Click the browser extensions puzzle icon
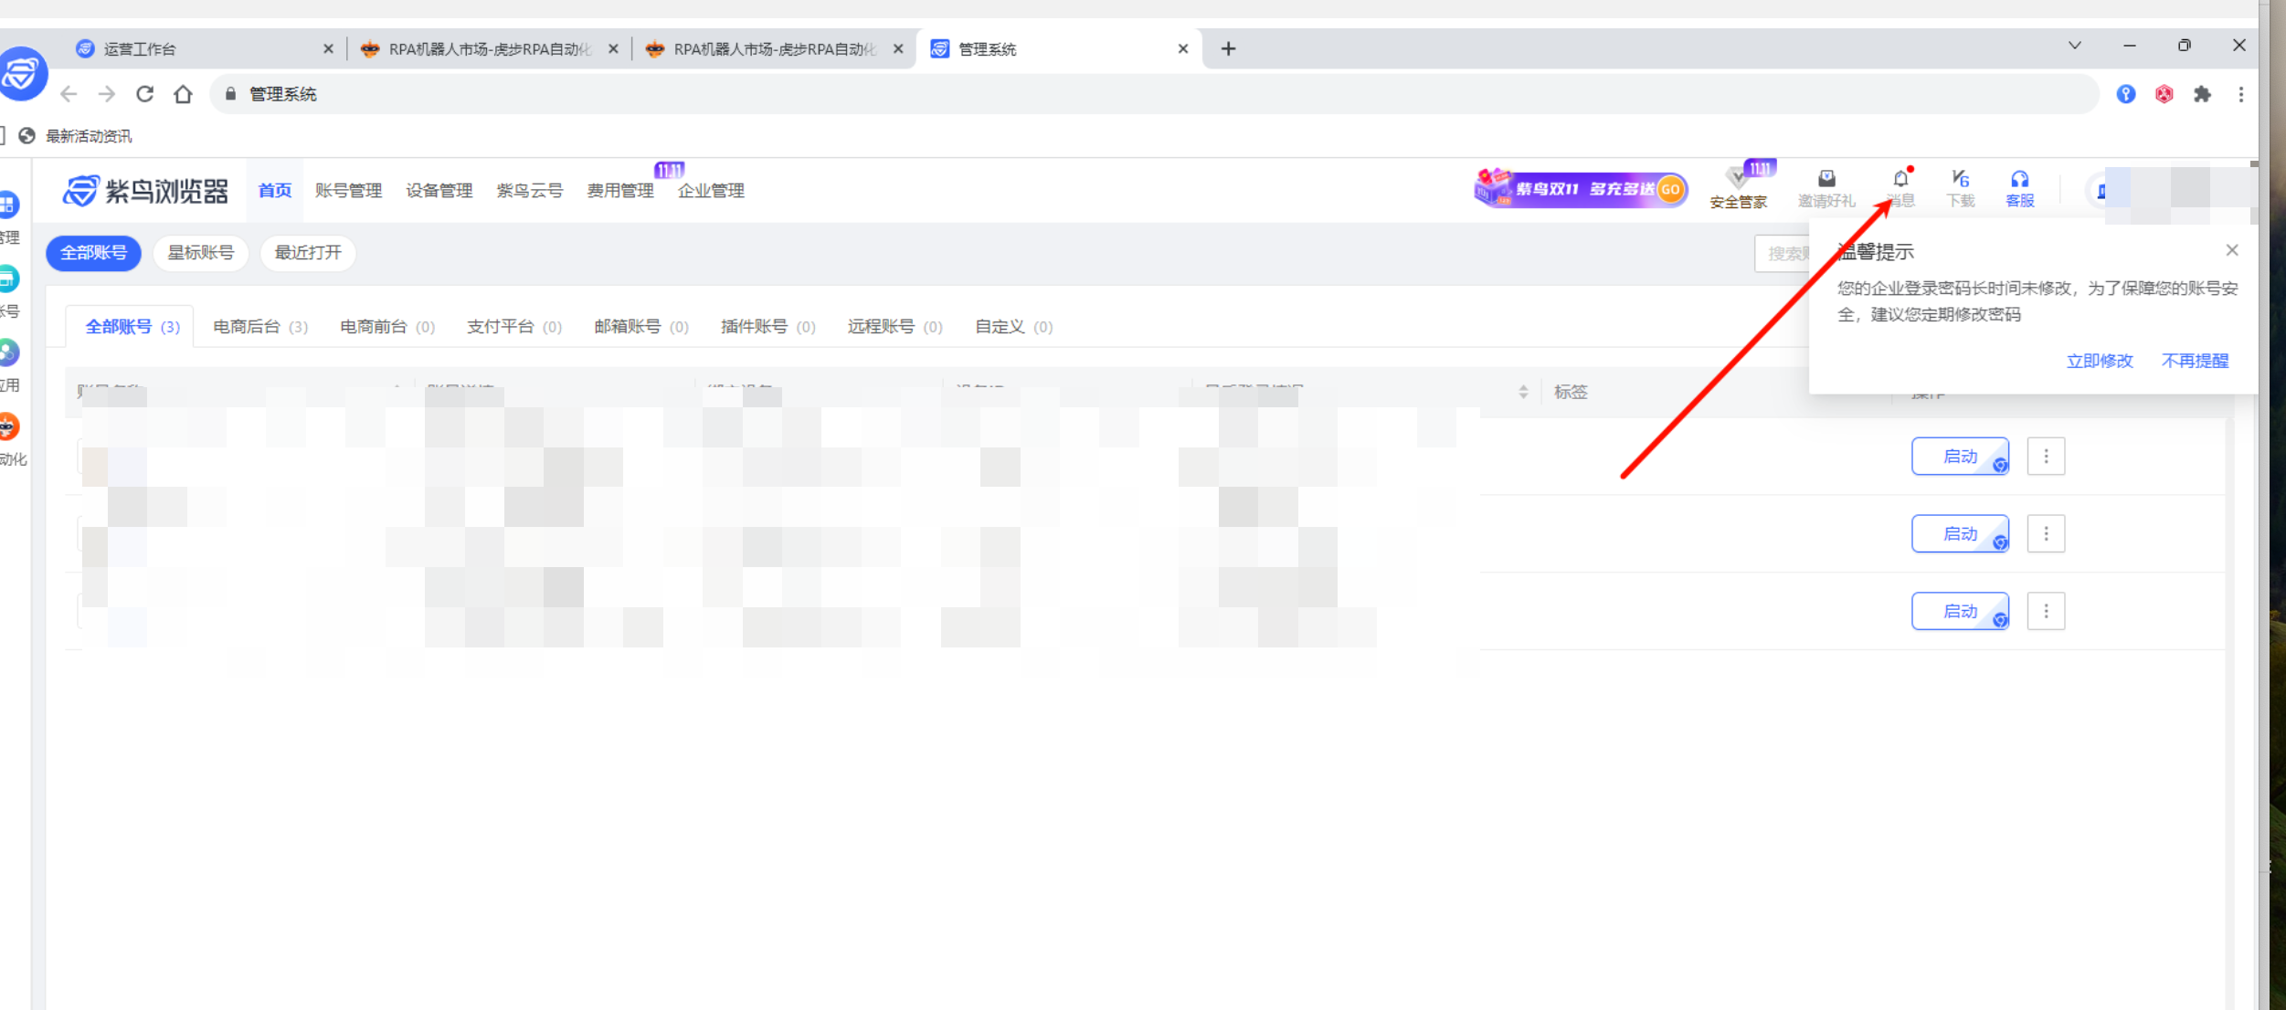The height and width of the screenshot is (1010, 2286). [2202, 94]
